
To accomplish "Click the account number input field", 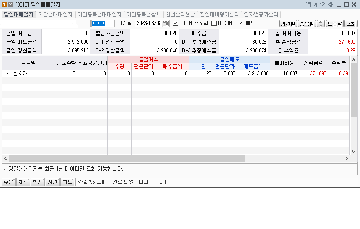I will (46, 23).
